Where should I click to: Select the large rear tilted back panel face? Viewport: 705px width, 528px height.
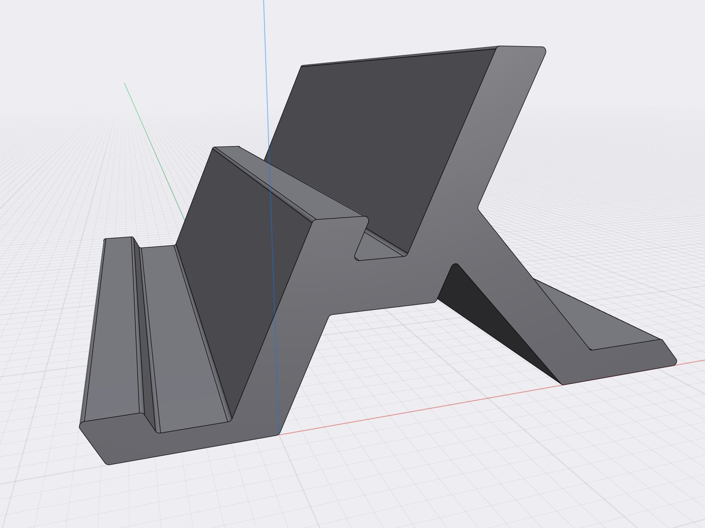379,138
